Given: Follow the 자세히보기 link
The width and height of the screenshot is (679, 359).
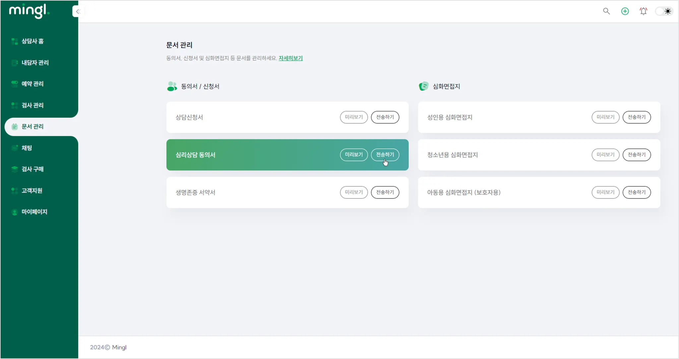Looking at the screenshot, I should coord(290,58).
